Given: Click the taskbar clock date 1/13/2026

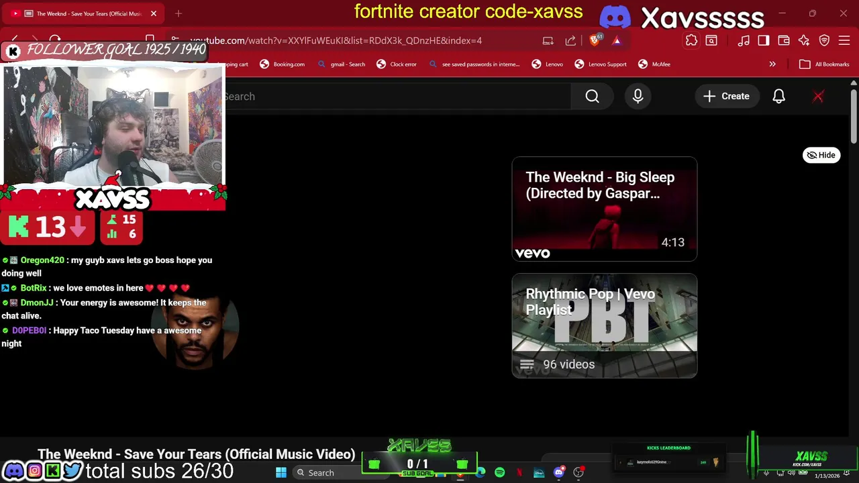Looking at the screenshot, I should point(827,476).
